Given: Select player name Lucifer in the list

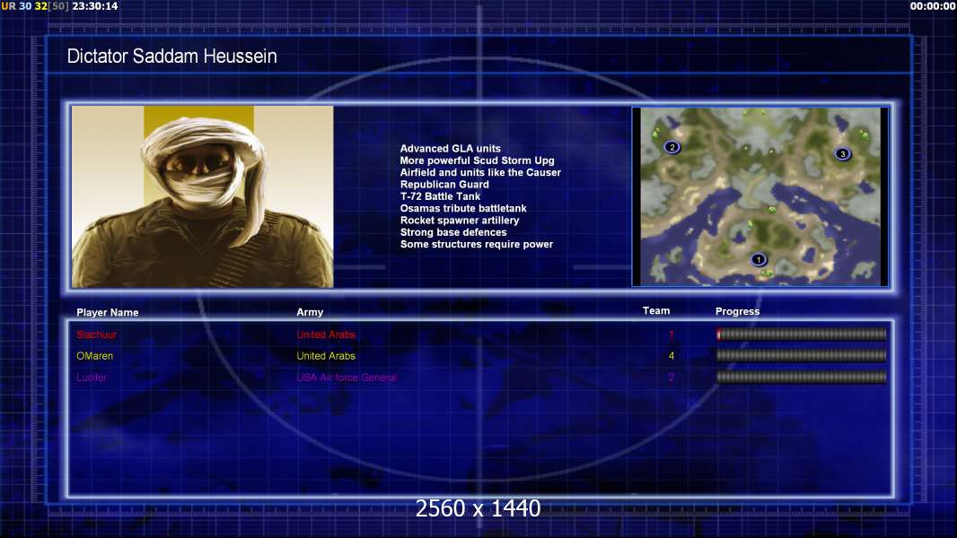Looking at the screenshot, I should pyautogui.click(x=92, y=377).
